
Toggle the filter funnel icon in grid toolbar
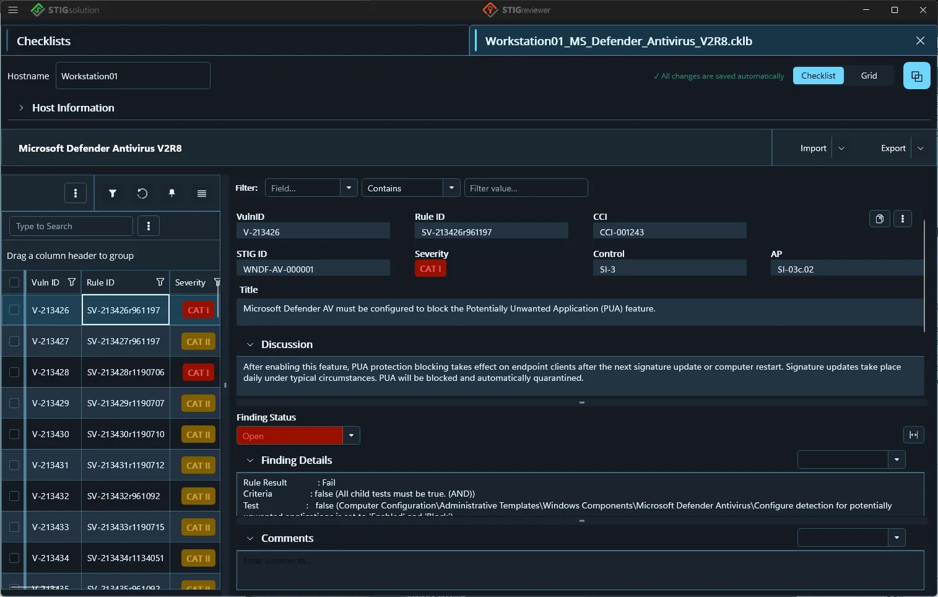tap(113, 193)
